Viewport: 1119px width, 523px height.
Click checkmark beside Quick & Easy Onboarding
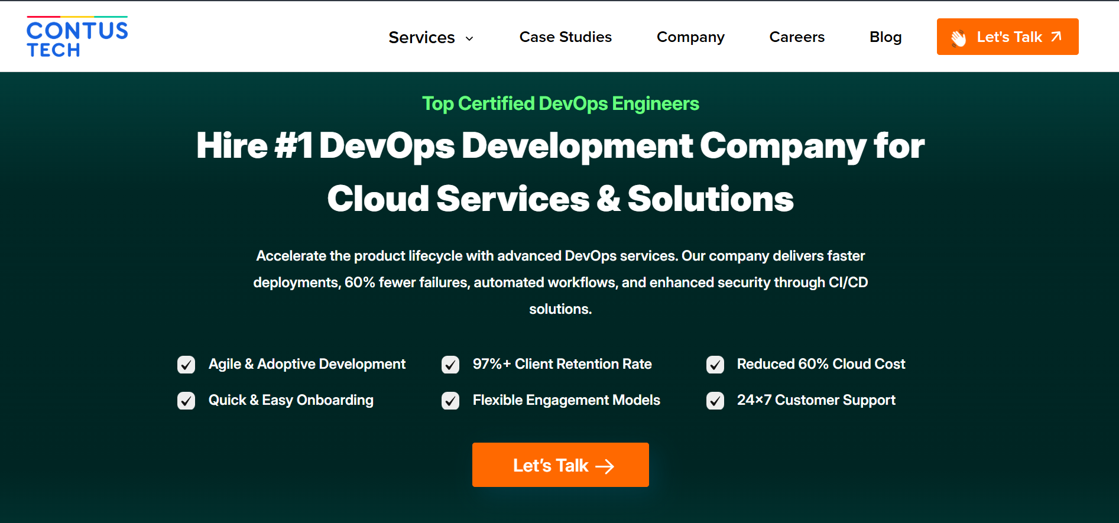point(186,401)
